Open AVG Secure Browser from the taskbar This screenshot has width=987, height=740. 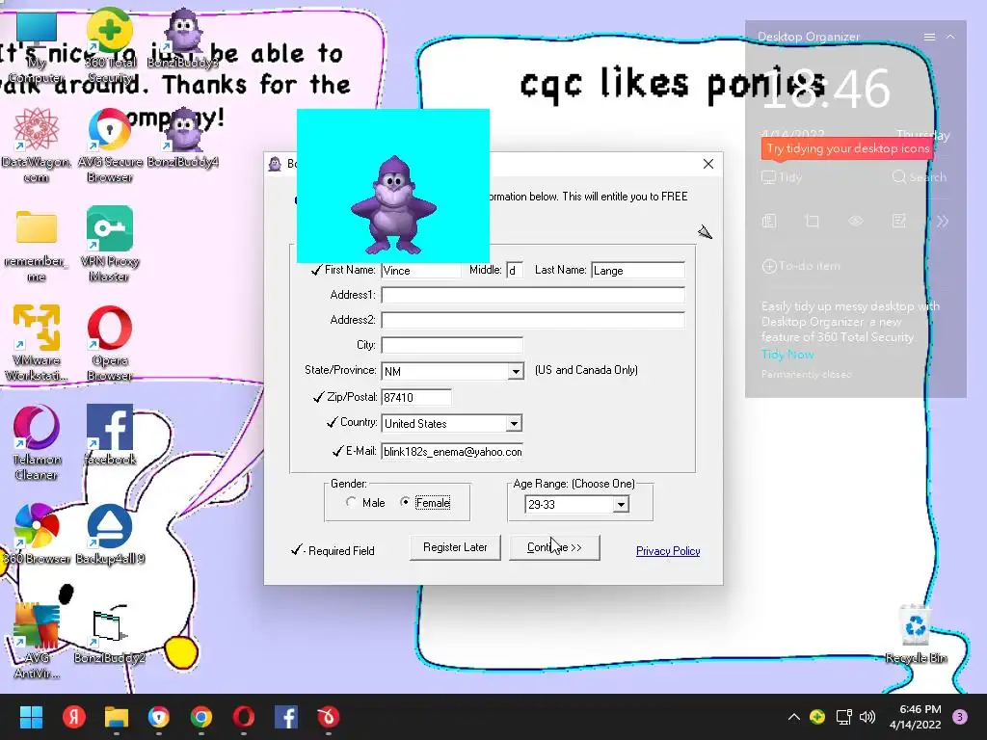pyautogui.click(x=159, y=717)
